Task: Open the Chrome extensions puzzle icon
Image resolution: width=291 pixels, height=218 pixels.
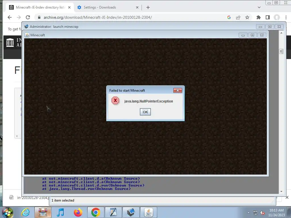Action: 259,17
